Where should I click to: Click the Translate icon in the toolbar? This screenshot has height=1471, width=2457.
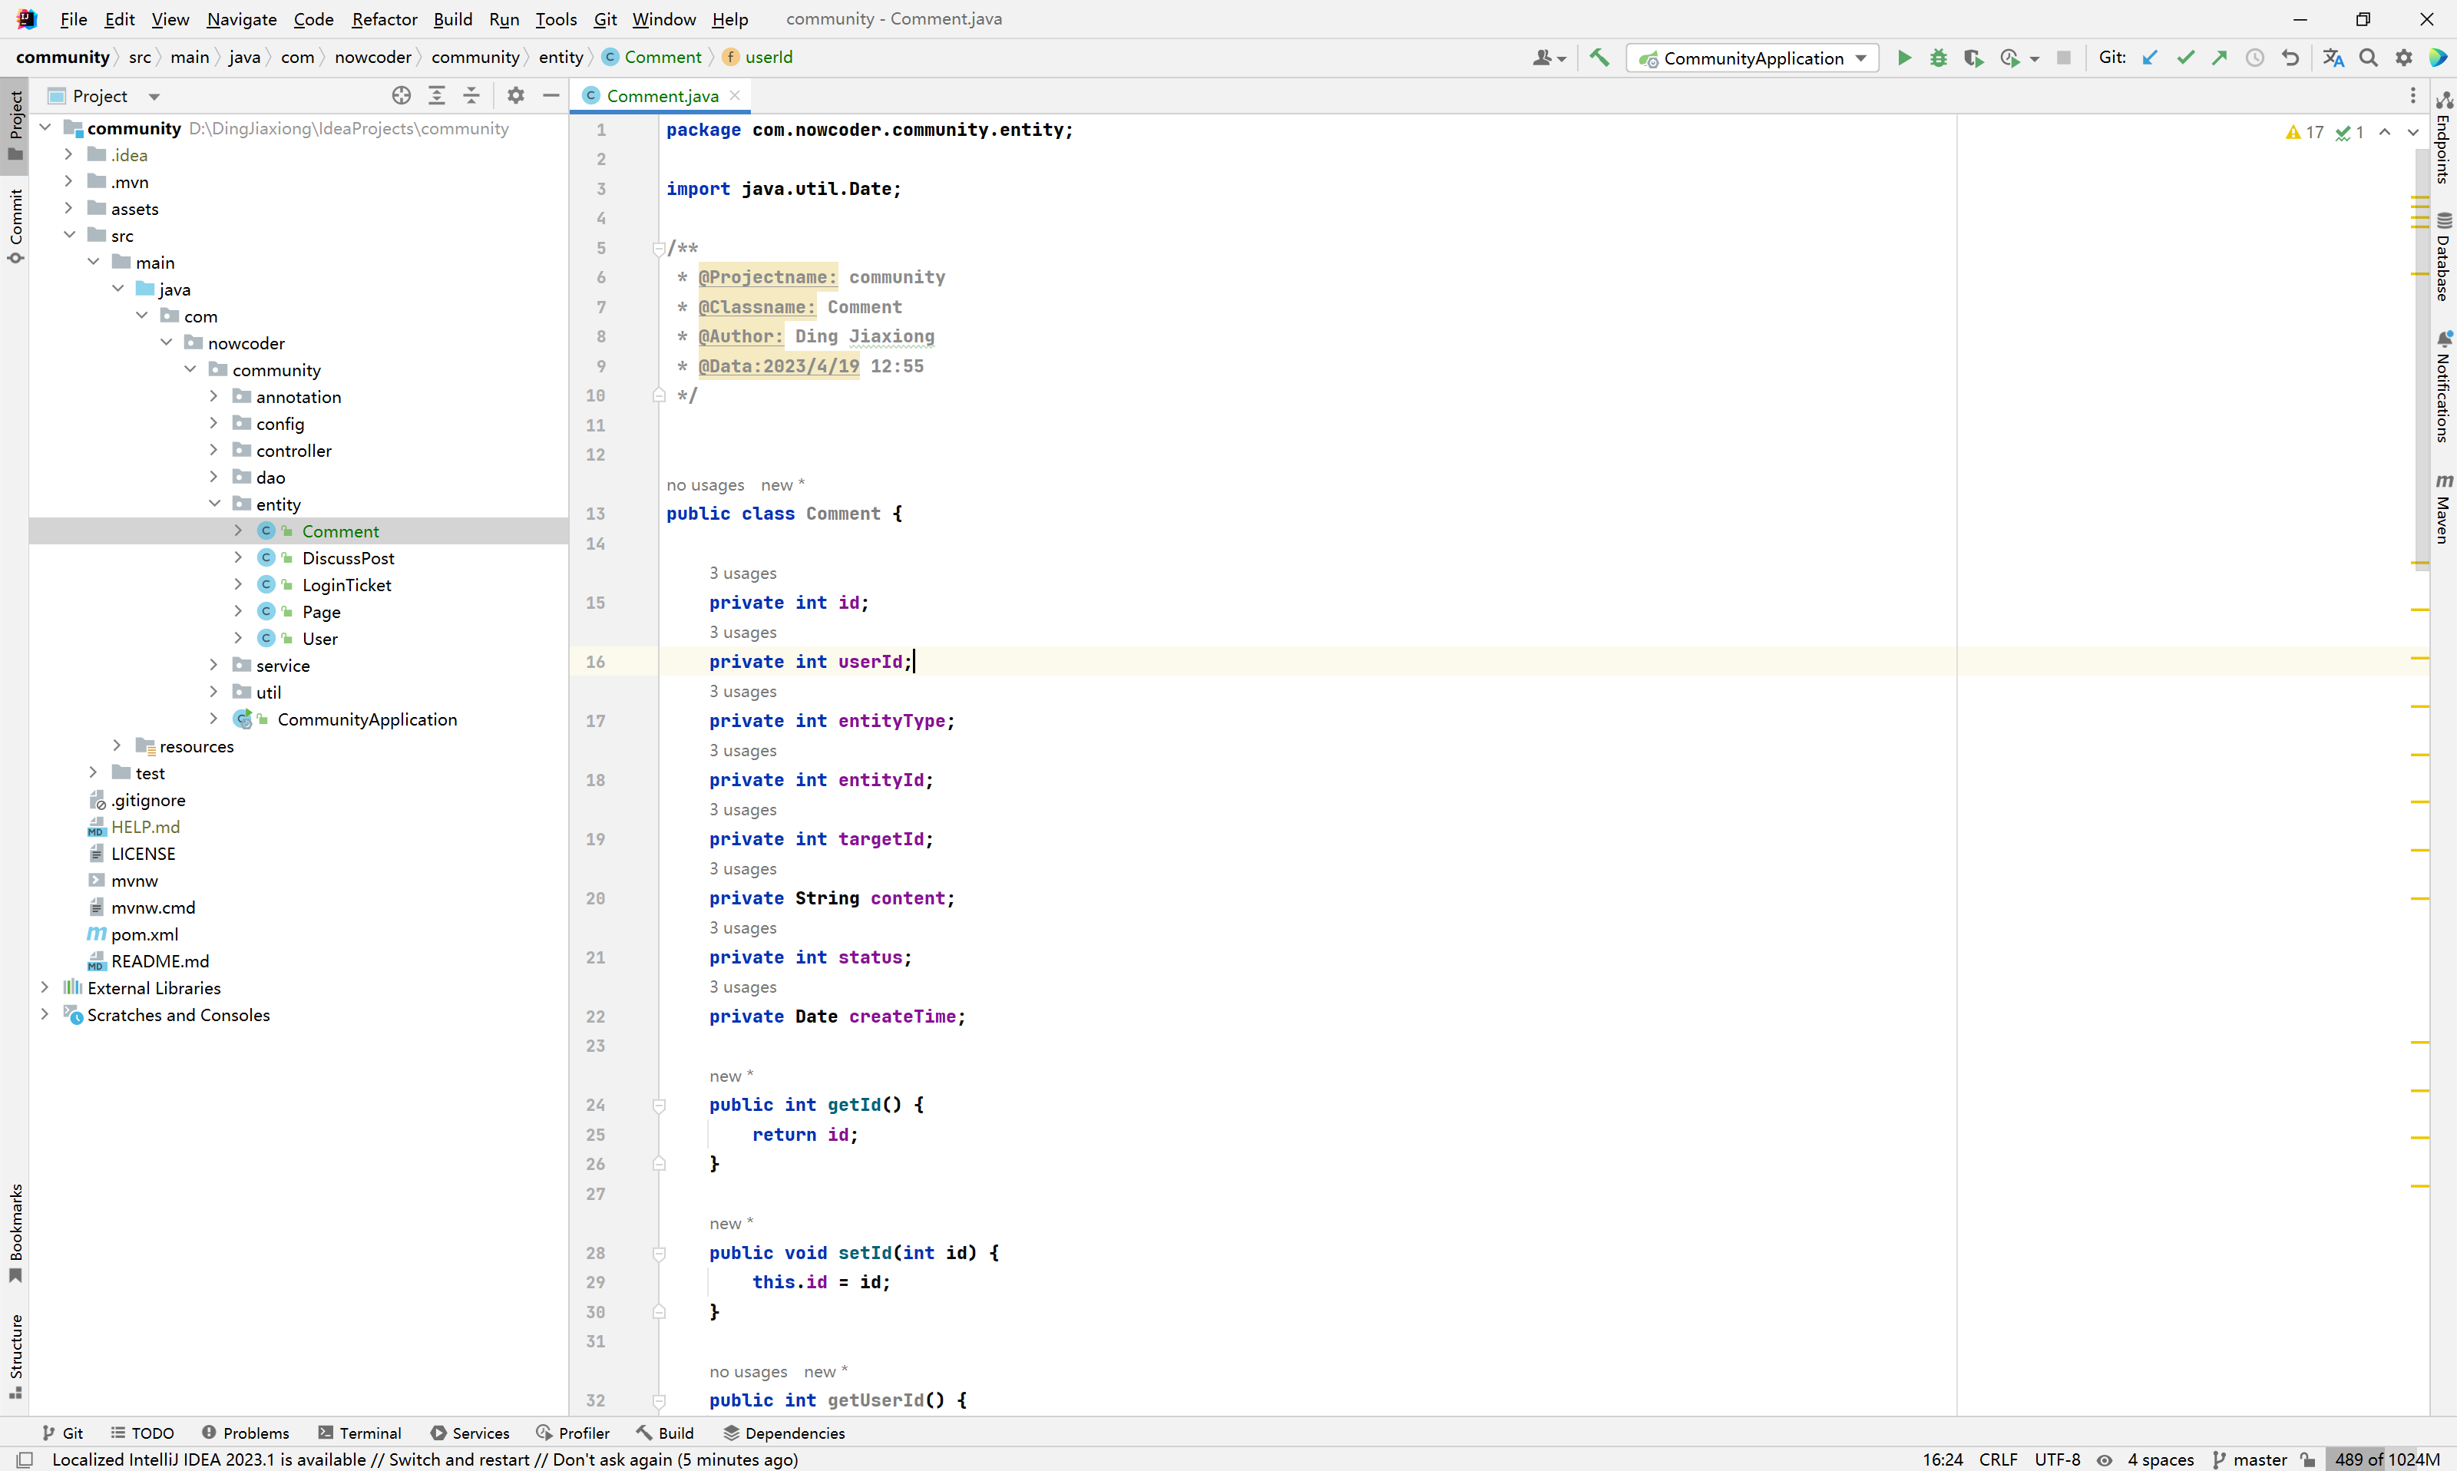tap(2333, 58)
